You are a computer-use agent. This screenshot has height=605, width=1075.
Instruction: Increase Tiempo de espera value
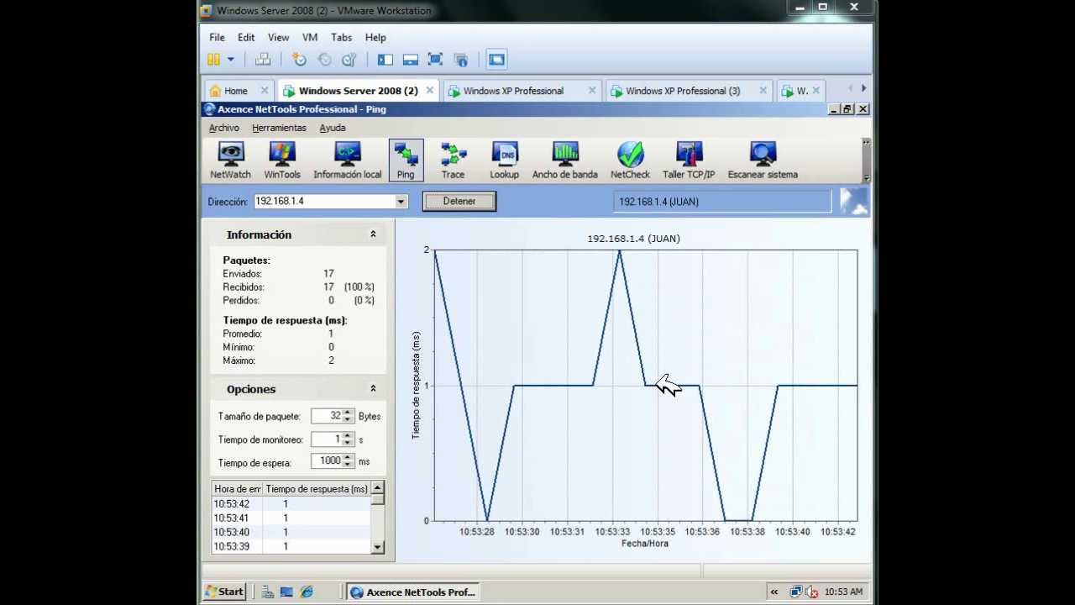349,457
